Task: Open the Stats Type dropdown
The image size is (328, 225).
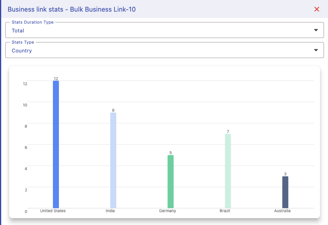Action: pyautogui.click(x=164, y=50)
